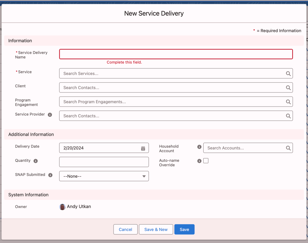Click the Information section header
The image size is (308, 243).
point(154,41)
